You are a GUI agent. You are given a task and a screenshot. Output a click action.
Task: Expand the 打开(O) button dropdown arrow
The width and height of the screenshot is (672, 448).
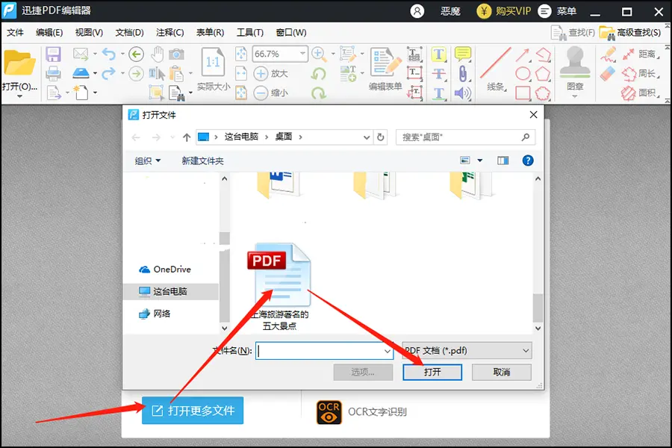coord(19,96)
